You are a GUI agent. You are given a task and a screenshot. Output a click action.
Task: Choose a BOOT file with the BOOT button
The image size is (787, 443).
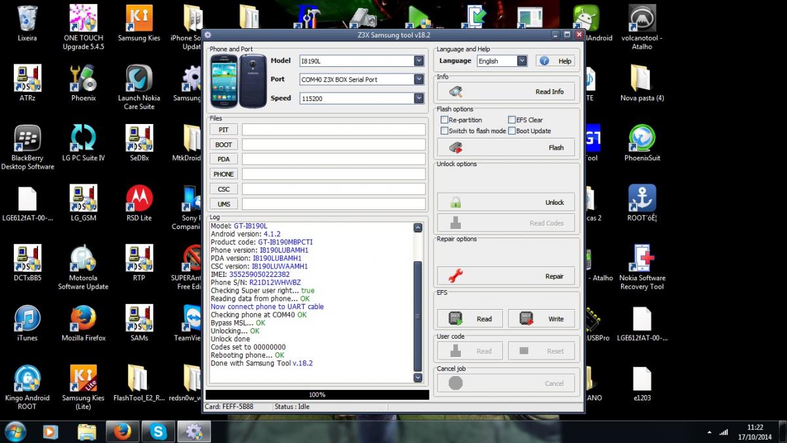coord(224,144)
